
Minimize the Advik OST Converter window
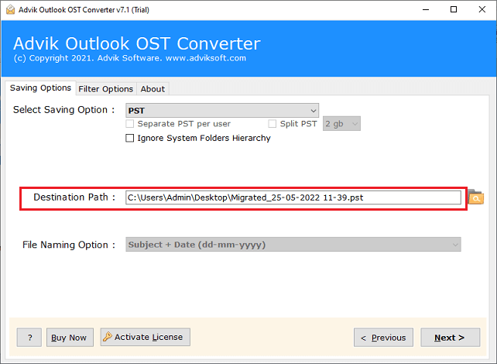click(426, 9)
